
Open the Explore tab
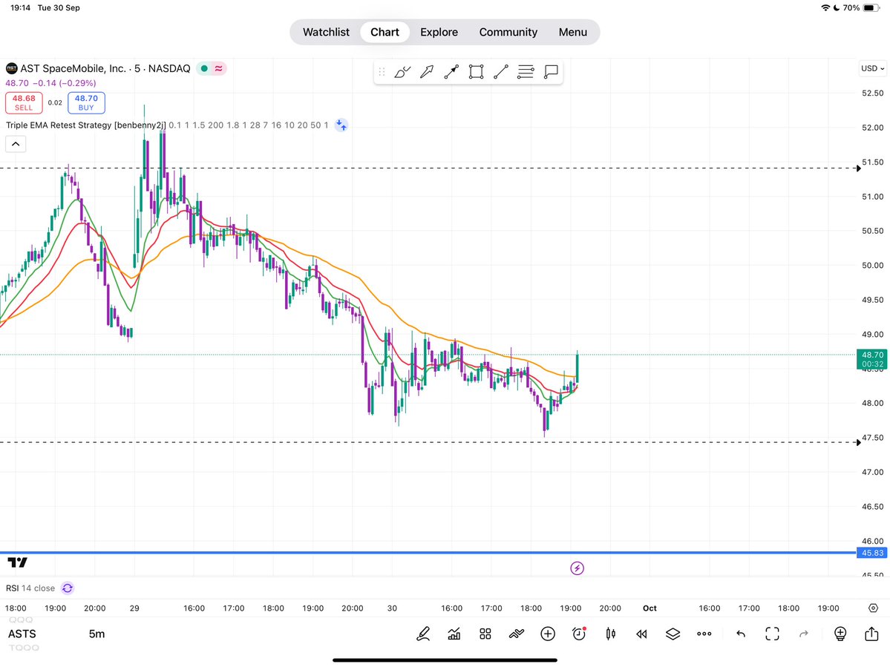(439, 33)
